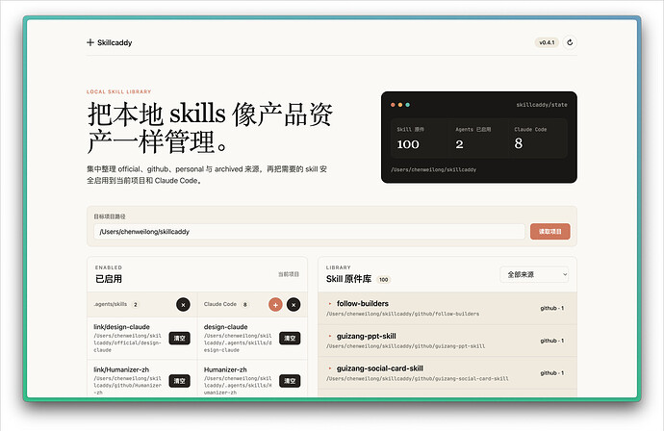Viewport: 664px width, 431px height.
Task: Select the follow-builders skill name
Action: click(363, 304)
